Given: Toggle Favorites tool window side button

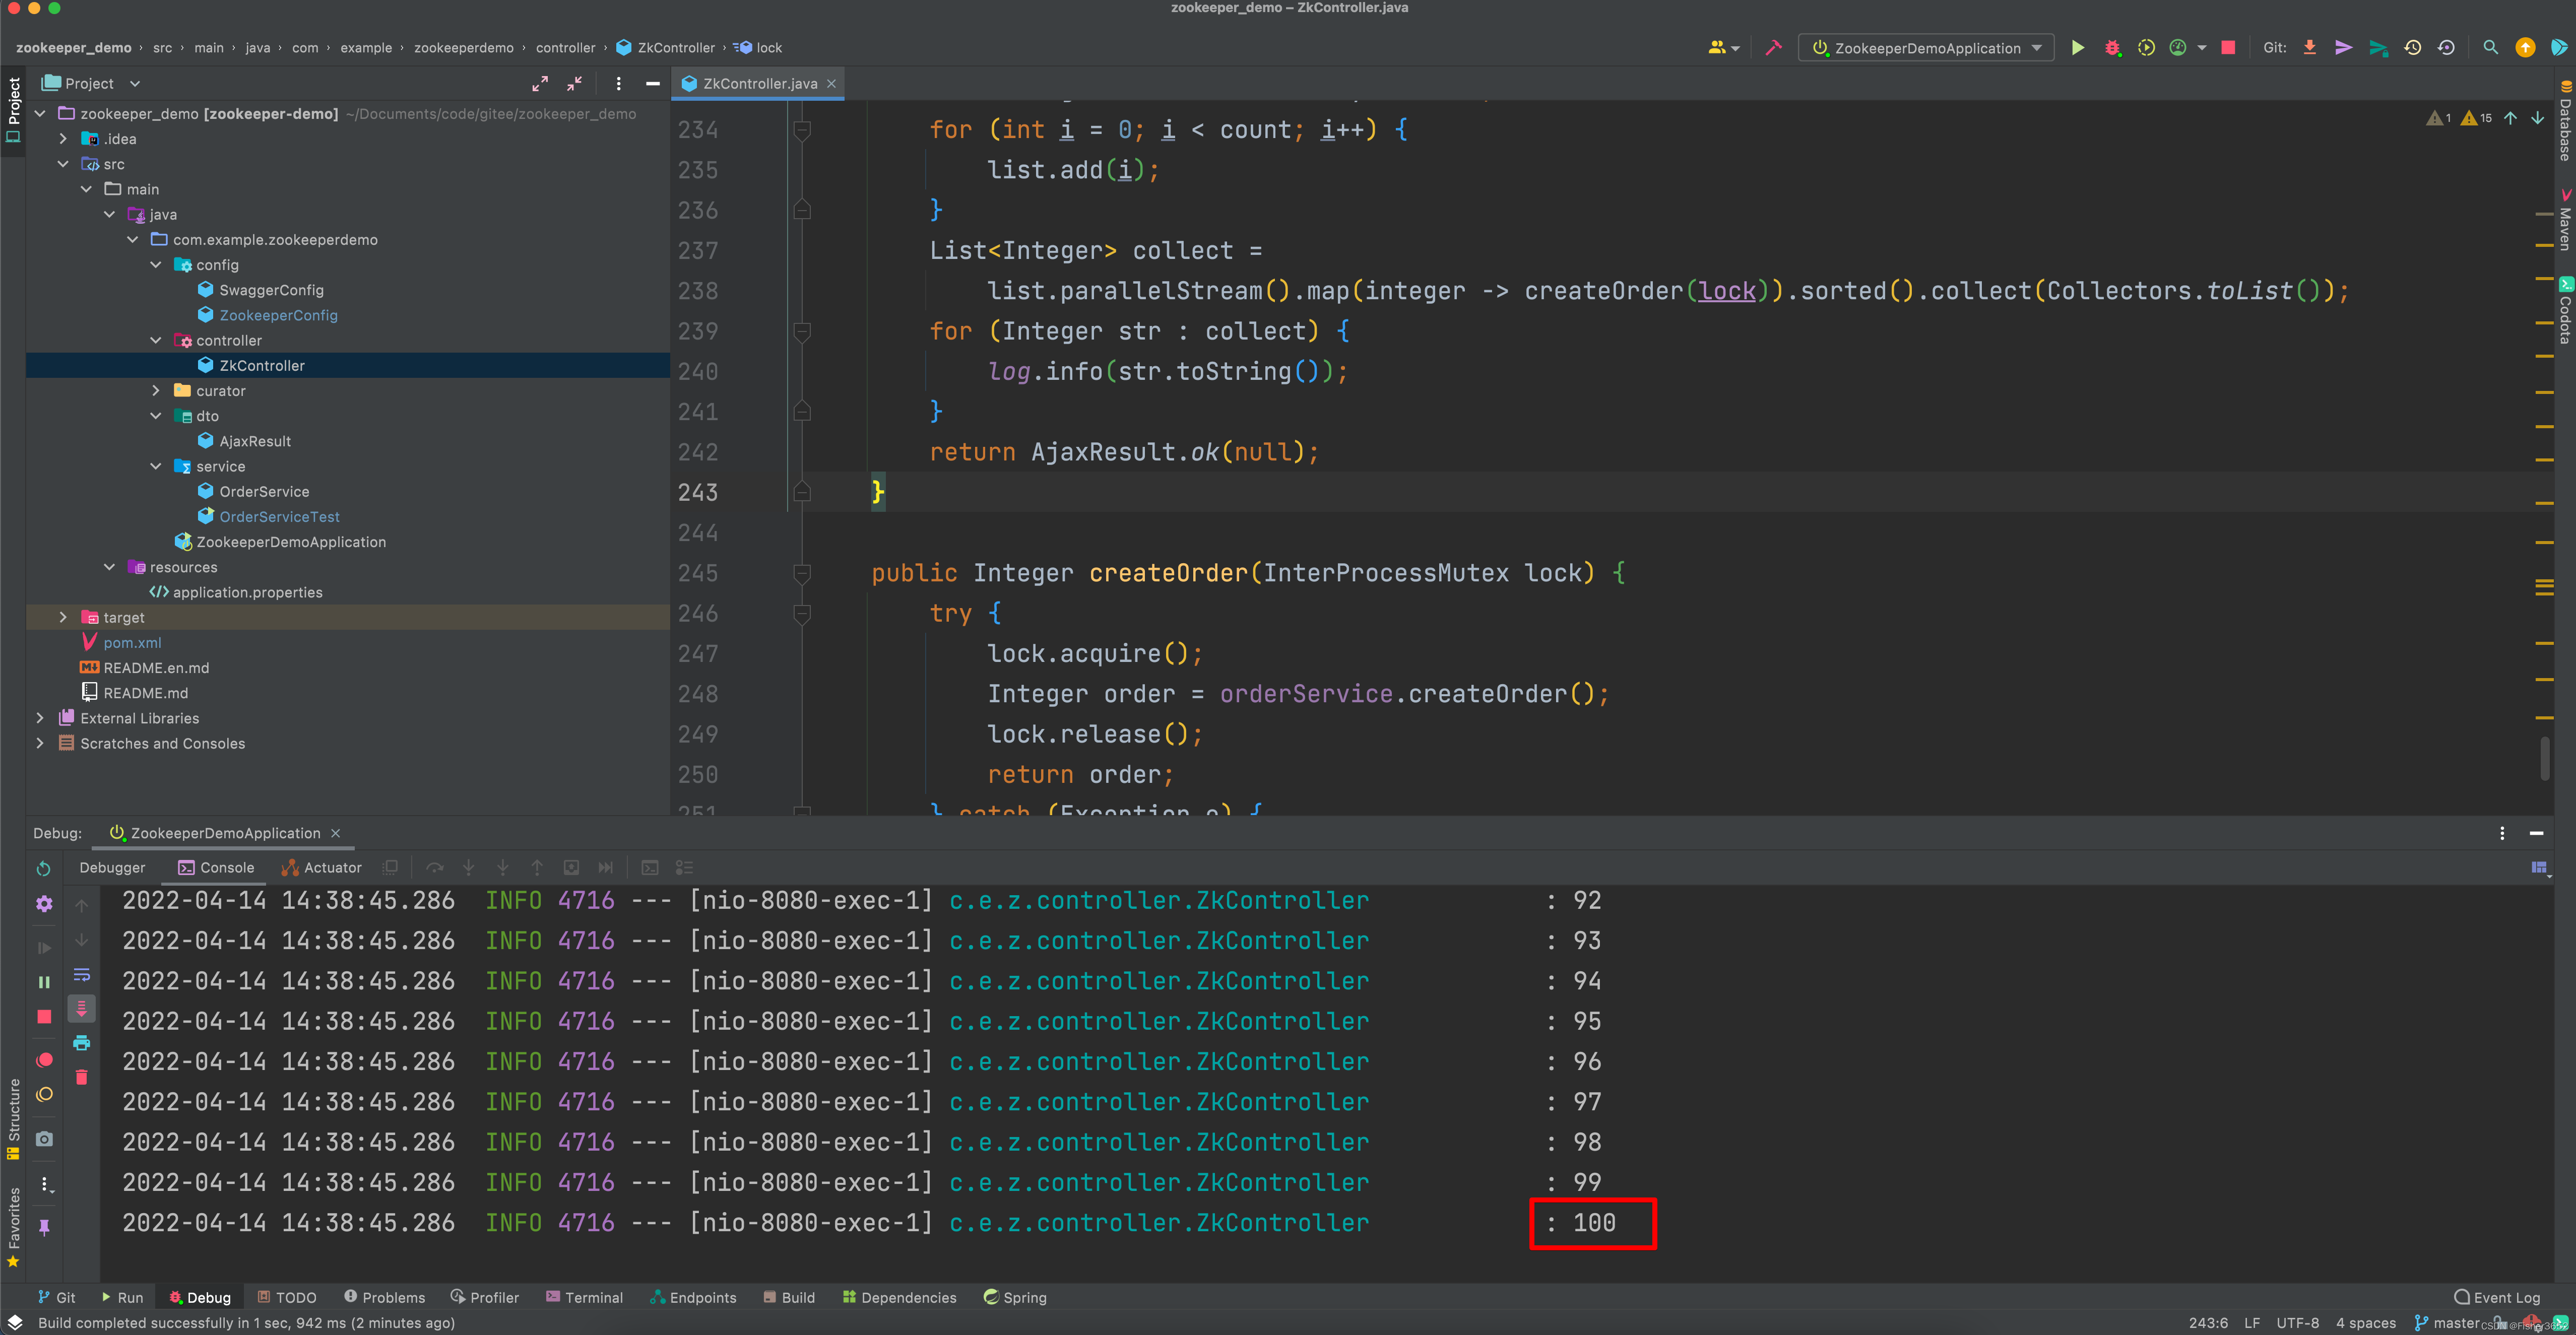Looking at the screenshot, I should point(13,1227).
